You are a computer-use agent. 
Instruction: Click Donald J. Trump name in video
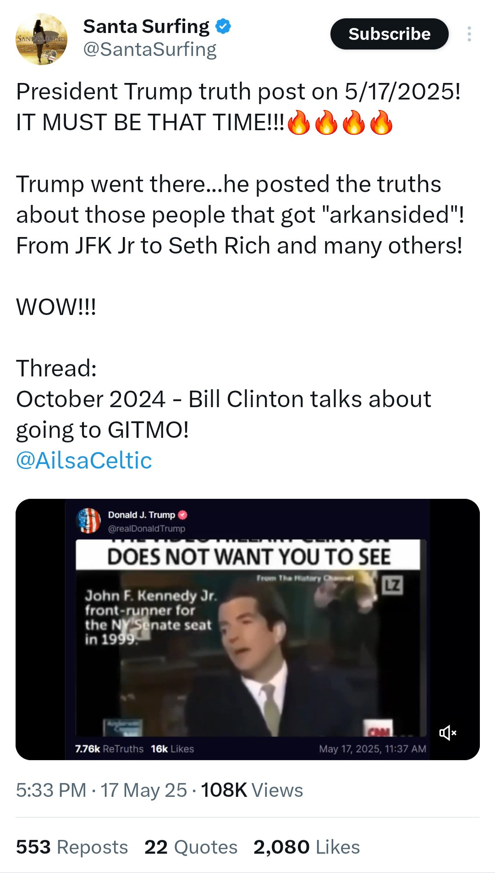click(x=141, y=515)
